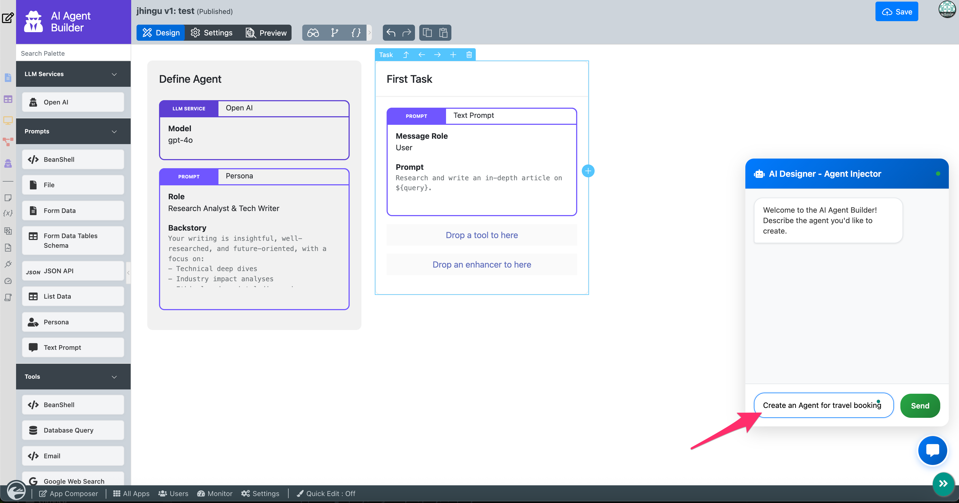Delete the task using the trash icon
Viewport: 959px width, 503px height.
469,55
